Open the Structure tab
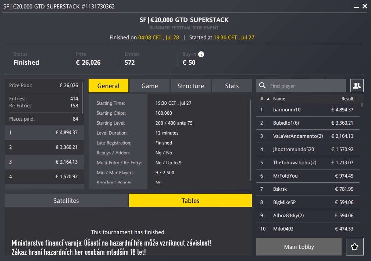 (x=190, y=86)
